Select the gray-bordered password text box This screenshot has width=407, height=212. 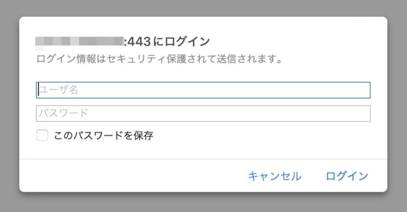pyautogui.click(x=203, y=114)
